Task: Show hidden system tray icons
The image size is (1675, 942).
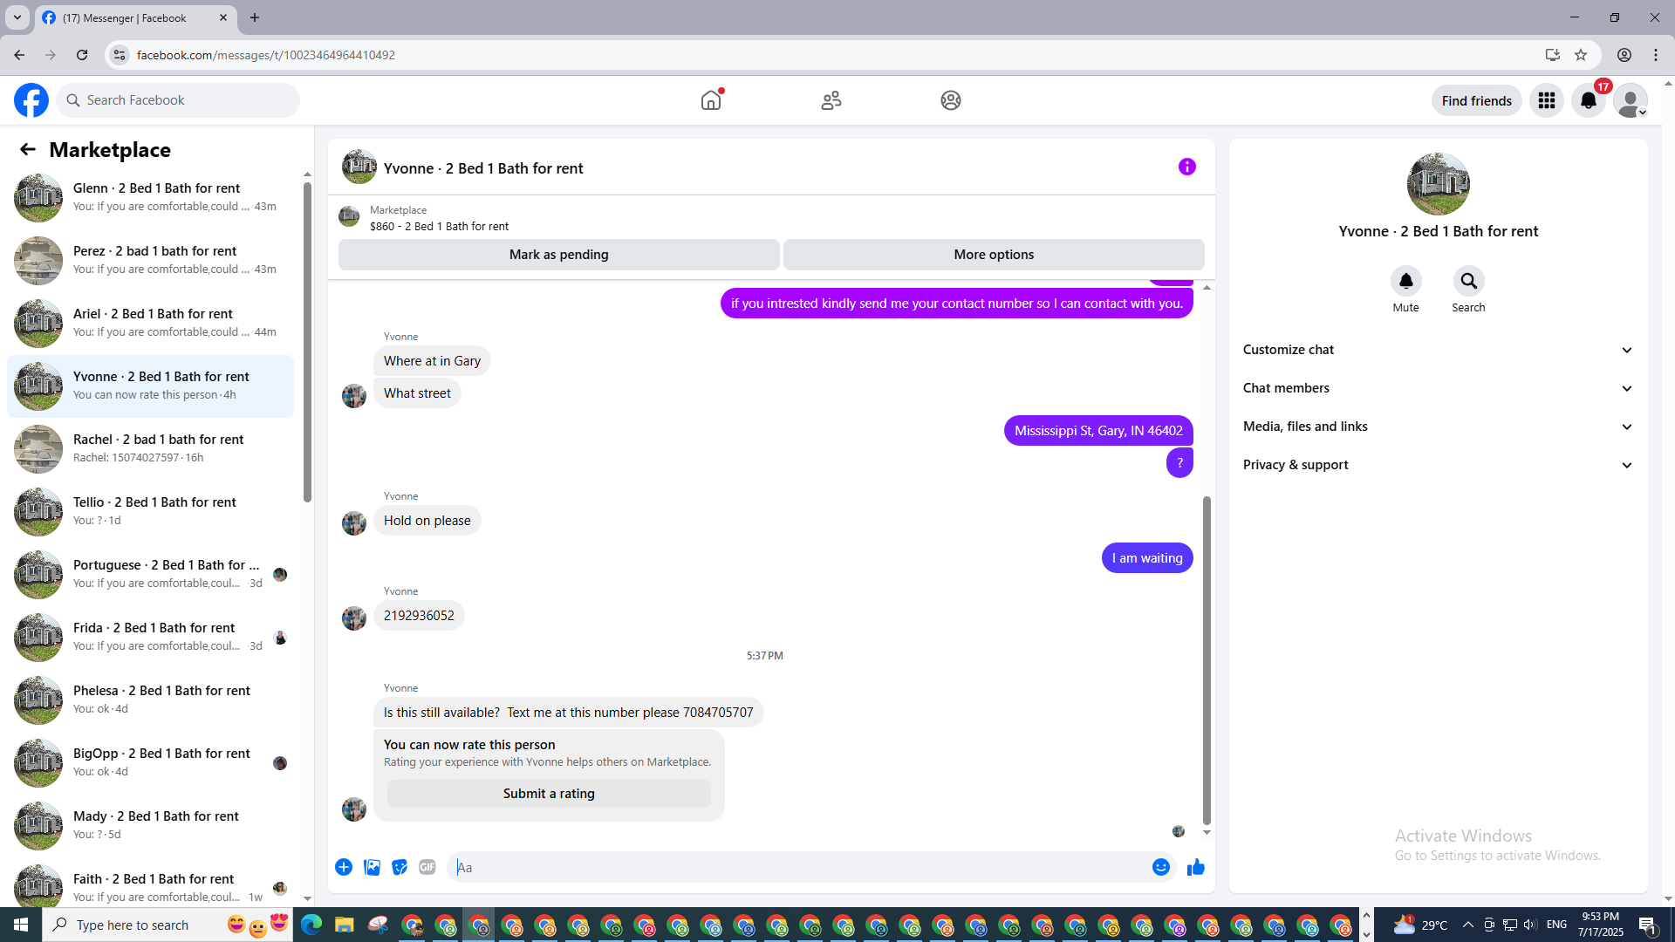Action: [x=1467, y=925]
